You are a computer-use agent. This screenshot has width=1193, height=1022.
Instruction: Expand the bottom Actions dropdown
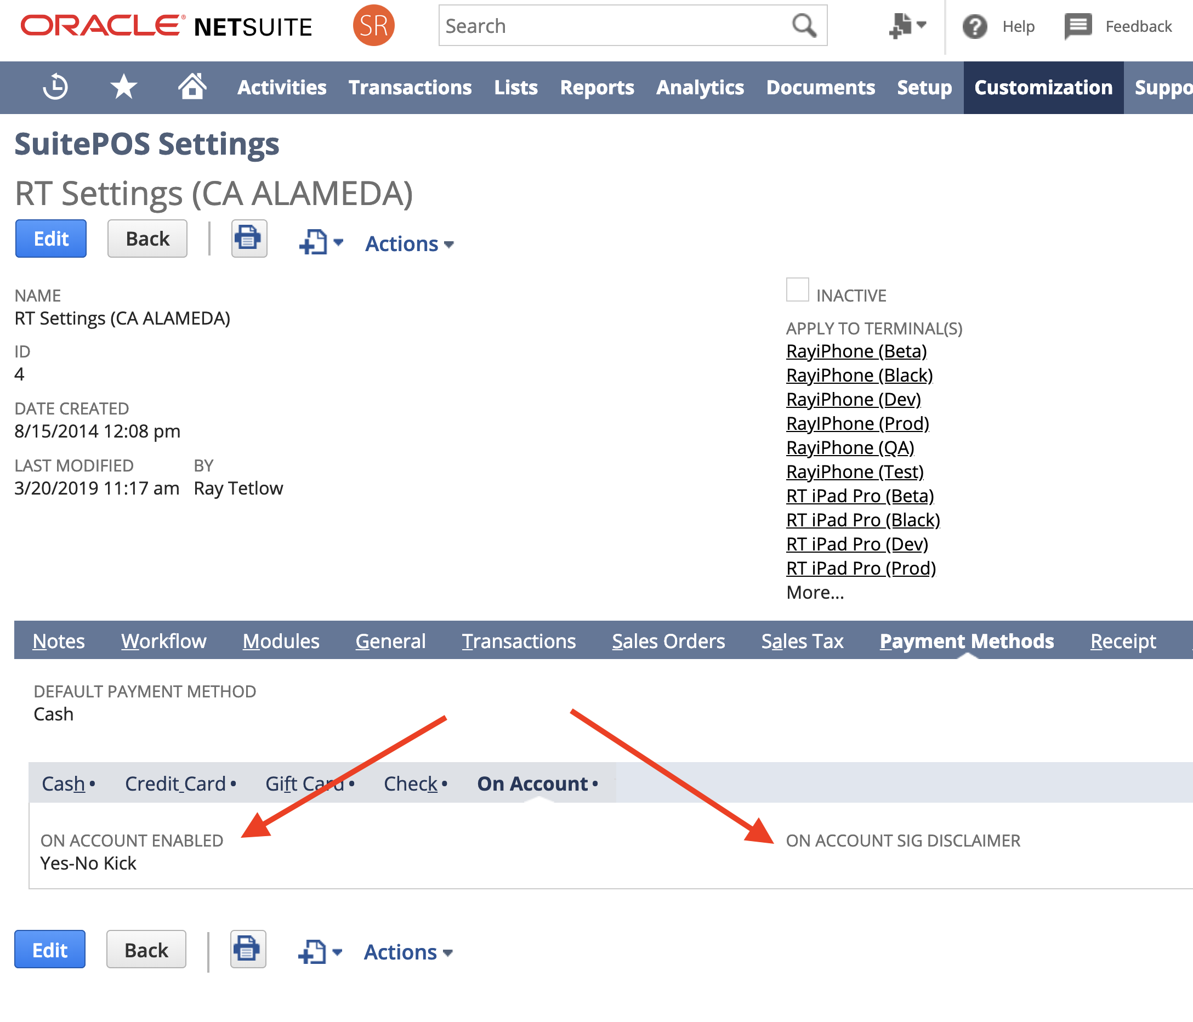click(x=408, y=952)
